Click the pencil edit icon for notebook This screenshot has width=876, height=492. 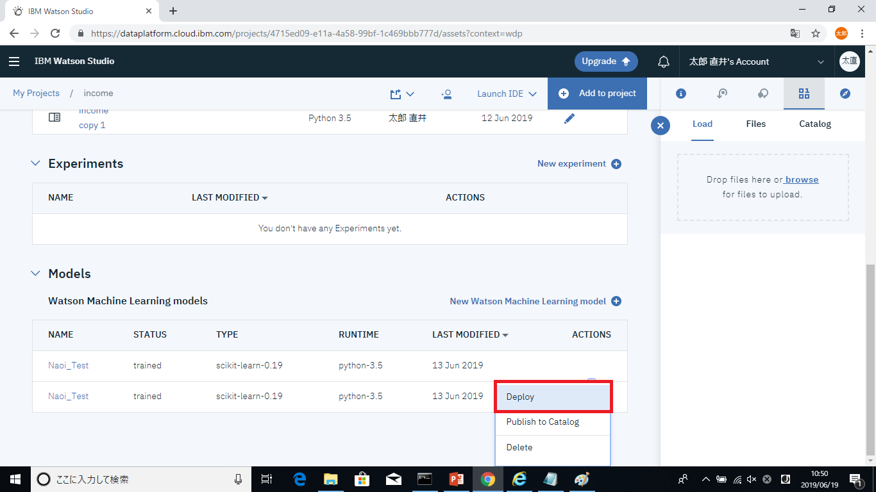pos(569,119)
